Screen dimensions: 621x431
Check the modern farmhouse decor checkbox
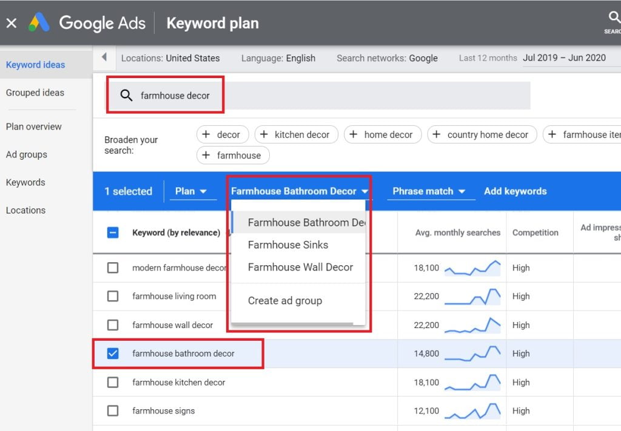(113, 268)
